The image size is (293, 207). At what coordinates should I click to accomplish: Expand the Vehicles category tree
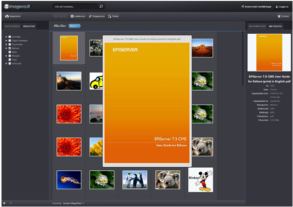click(6, 63)
